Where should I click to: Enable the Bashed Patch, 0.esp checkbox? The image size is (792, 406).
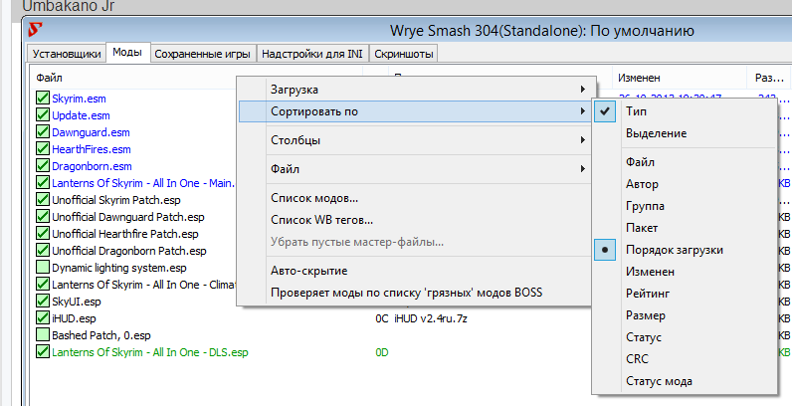[43, 334]
